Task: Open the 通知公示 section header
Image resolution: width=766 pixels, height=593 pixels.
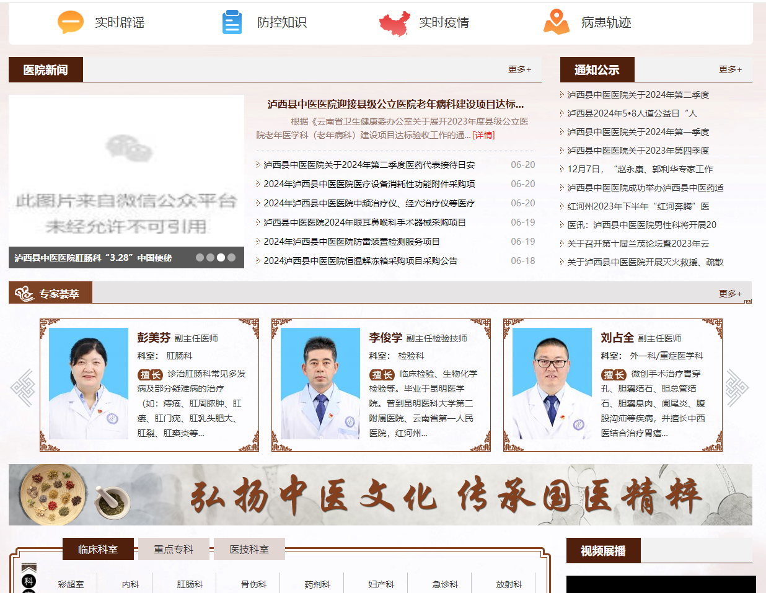Action: coord(597,70)
